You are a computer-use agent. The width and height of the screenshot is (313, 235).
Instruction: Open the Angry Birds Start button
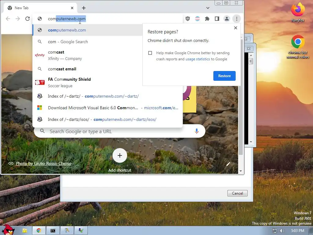click(x=8, y=230)
